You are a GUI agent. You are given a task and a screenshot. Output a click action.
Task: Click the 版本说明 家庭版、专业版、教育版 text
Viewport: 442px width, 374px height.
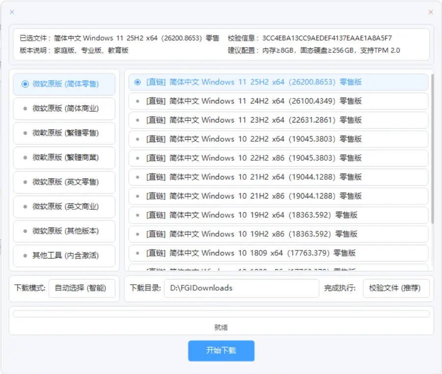coord(91,50)
